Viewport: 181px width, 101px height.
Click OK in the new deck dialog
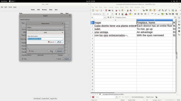point(59,42)
